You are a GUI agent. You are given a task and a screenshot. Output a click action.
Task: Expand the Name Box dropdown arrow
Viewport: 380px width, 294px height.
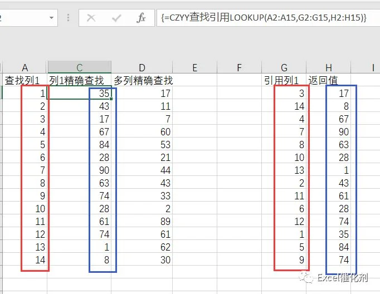pos(51,18)
